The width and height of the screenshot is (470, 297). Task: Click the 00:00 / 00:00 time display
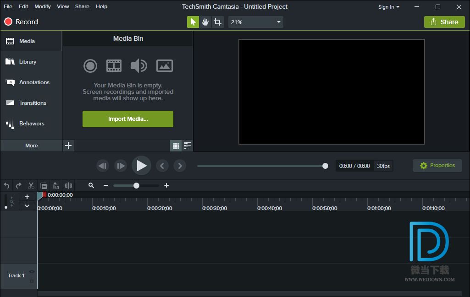pyautogui.click(x=354, y=166)
